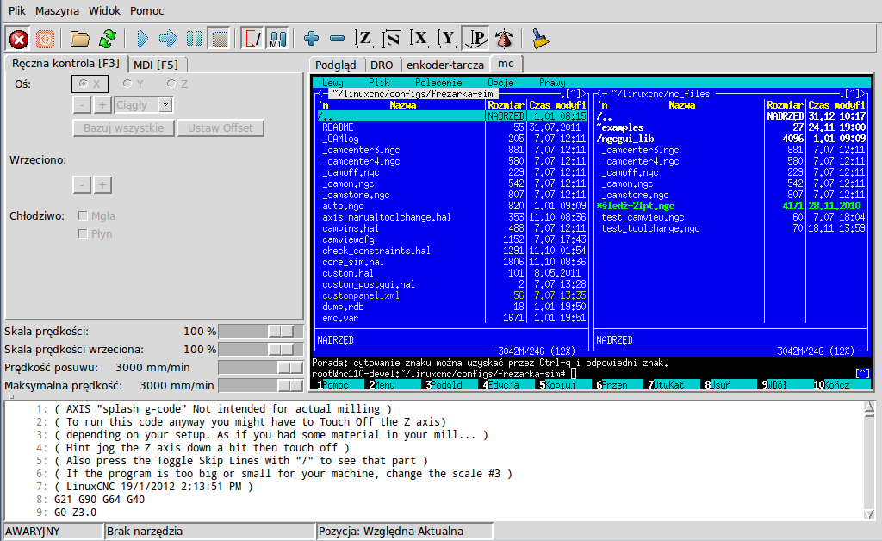Expand the mc command line history
Image resolution: width=882 pixels, height=541 pixels.
[x=862, y=373]
